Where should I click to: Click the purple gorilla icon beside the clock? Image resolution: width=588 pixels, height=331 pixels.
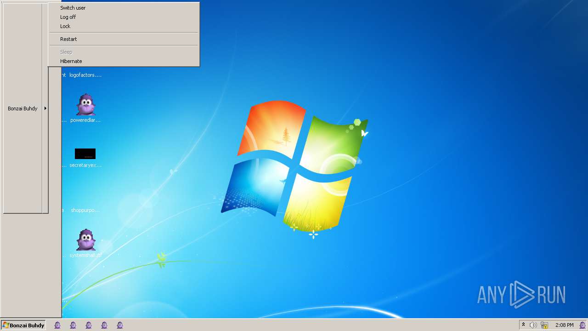pos(582,325)
